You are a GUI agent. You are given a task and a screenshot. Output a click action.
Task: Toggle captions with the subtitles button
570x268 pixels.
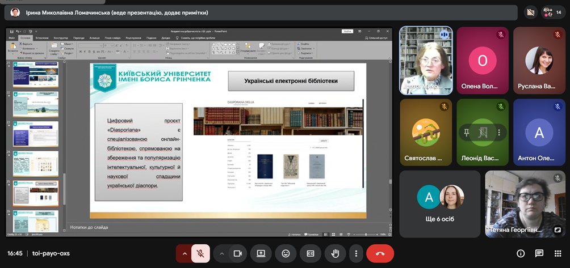(311, 253)
